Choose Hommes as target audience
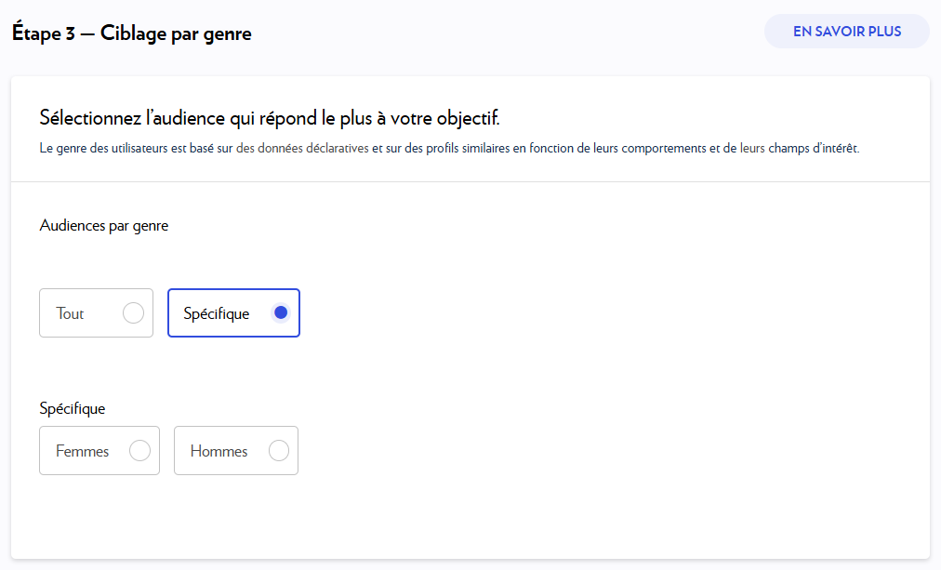 click(236, 450)
